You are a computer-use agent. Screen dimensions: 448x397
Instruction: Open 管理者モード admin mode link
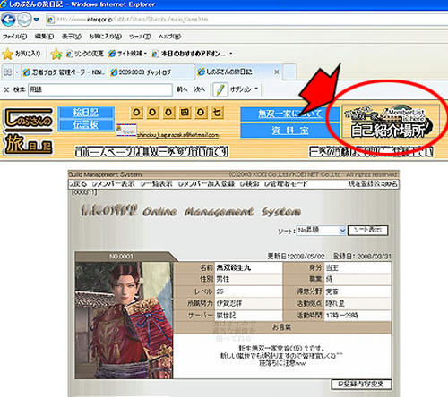tap(286, 184)
